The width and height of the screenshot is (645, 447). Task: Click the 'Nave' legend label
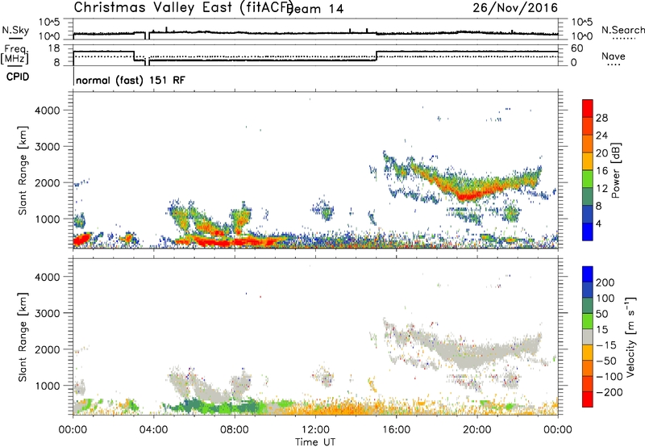[613, 56]
